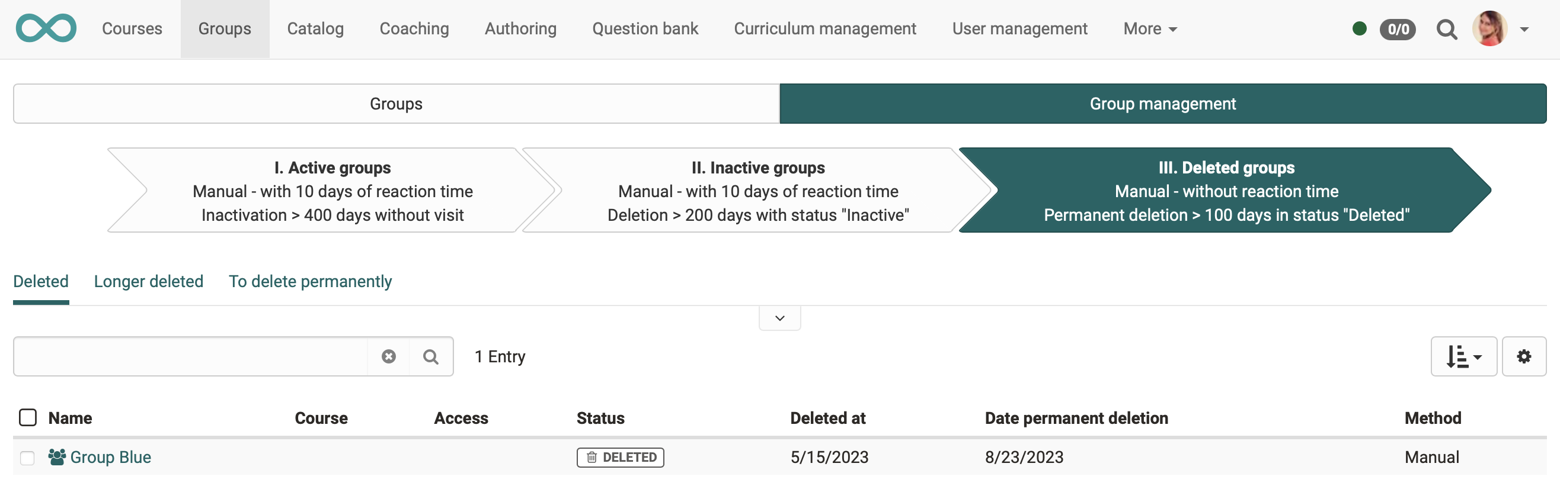
Task: Focus the group search input field
Action: [191, 356]
